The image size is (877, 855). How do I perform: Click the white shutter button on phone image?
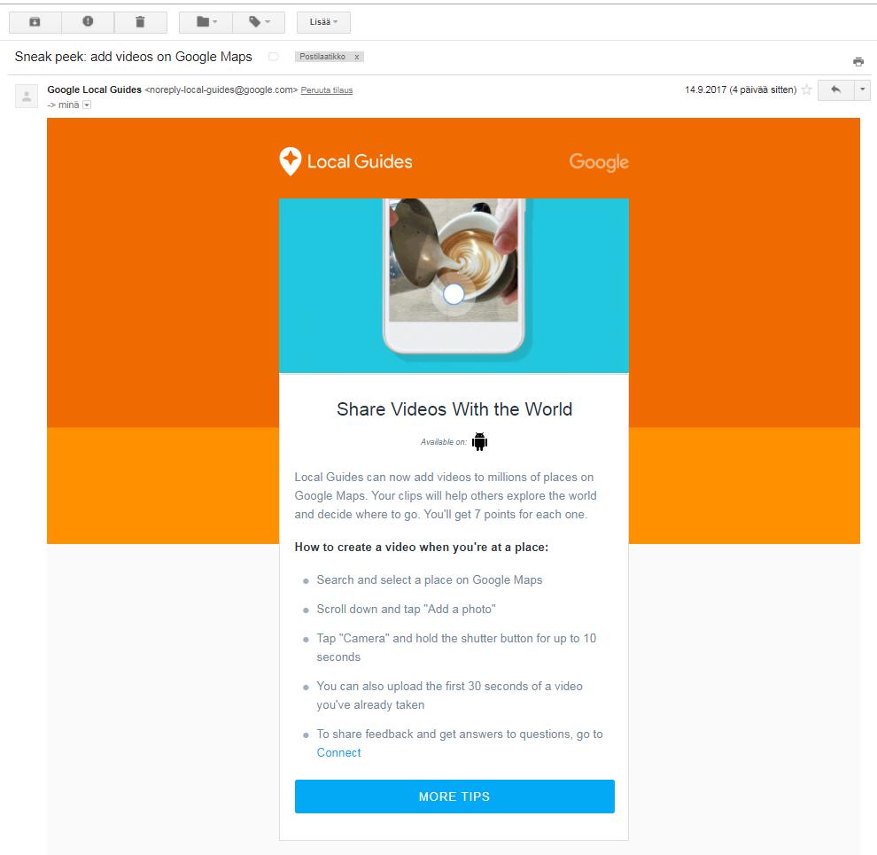454,294
